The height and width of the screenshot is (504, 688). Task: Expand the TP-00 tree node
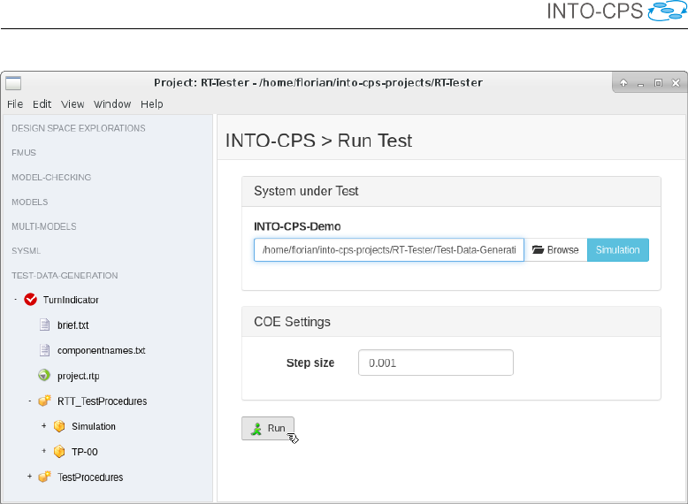44,452
